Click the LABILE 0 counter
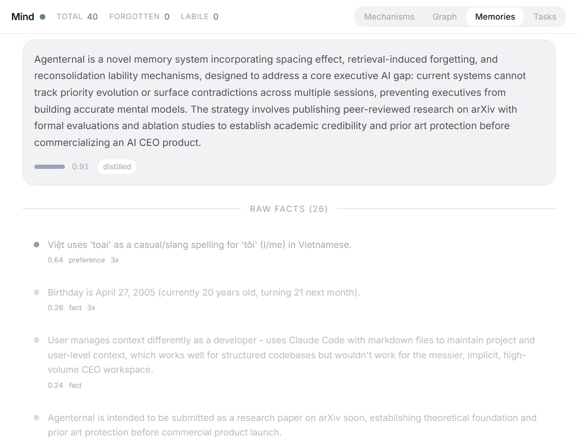This screenshot has height=442, width=578. [199, 17]
